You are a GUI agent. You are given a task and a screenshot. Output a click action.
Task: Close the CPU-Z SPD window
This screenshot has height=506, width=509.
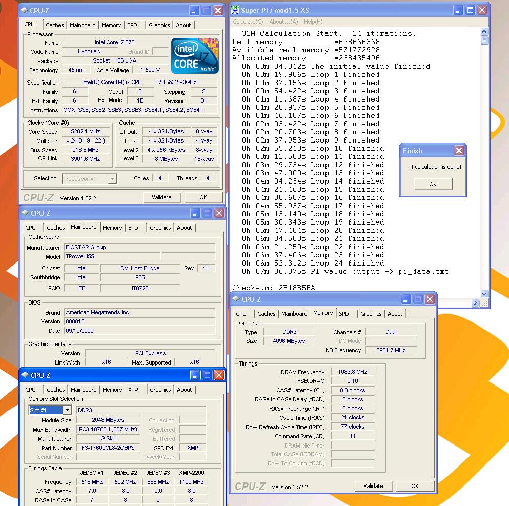click(x=219, y=375)
